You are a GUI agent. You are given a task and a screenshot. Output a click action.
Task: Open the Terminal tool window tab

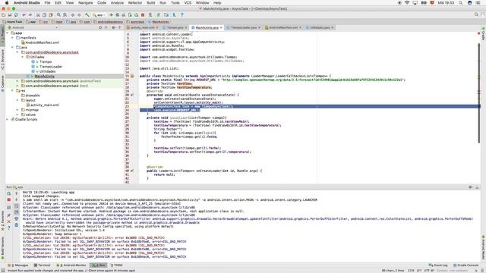(43, 265)
